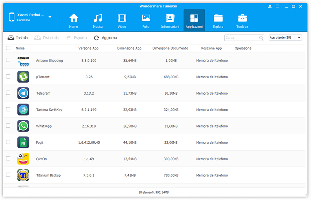311x200 pixels.
Task: Click the Telegram app icon
Action: [23, 93]
